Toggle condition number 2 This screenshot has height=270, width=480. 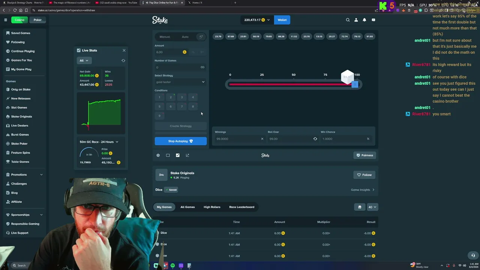(171, 97)
